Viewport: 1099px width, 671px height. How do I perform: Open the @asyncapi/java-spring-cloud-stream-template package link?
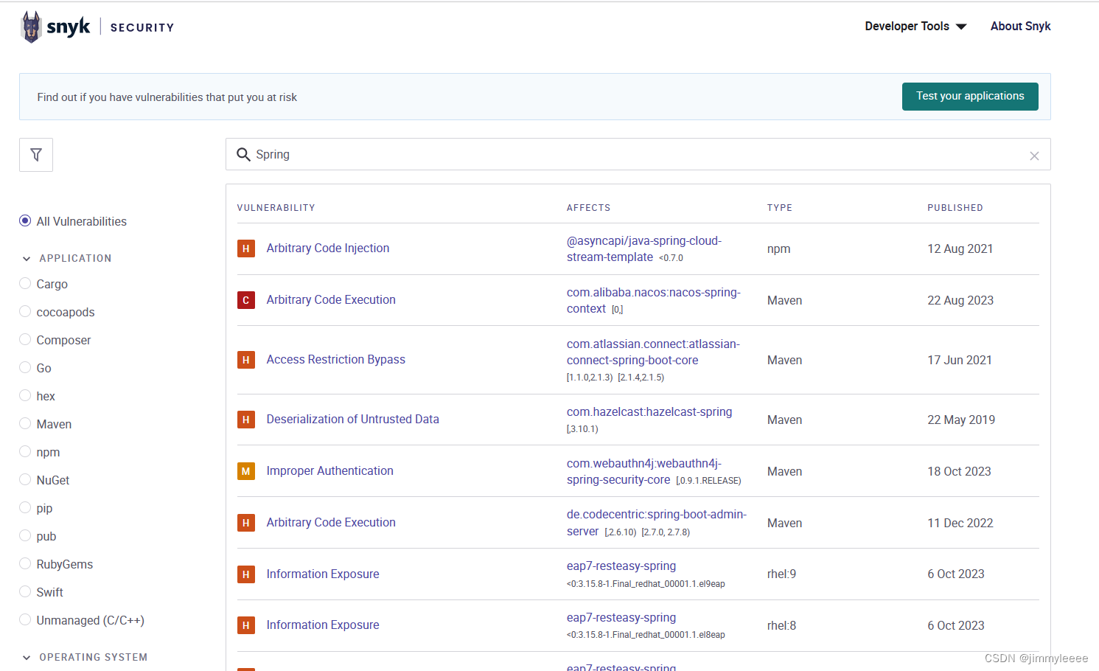643,249
